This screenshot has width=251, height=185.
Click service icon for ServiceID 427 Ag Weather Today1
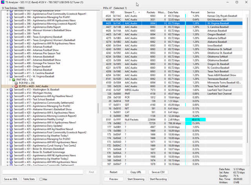[11, 136]
